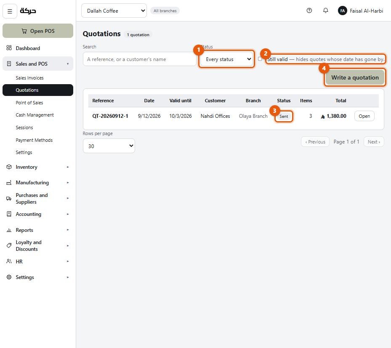Image resolution: width=391 pixels, height=348 pixels.
Task: Click Write a quotation
Action: 355,77
